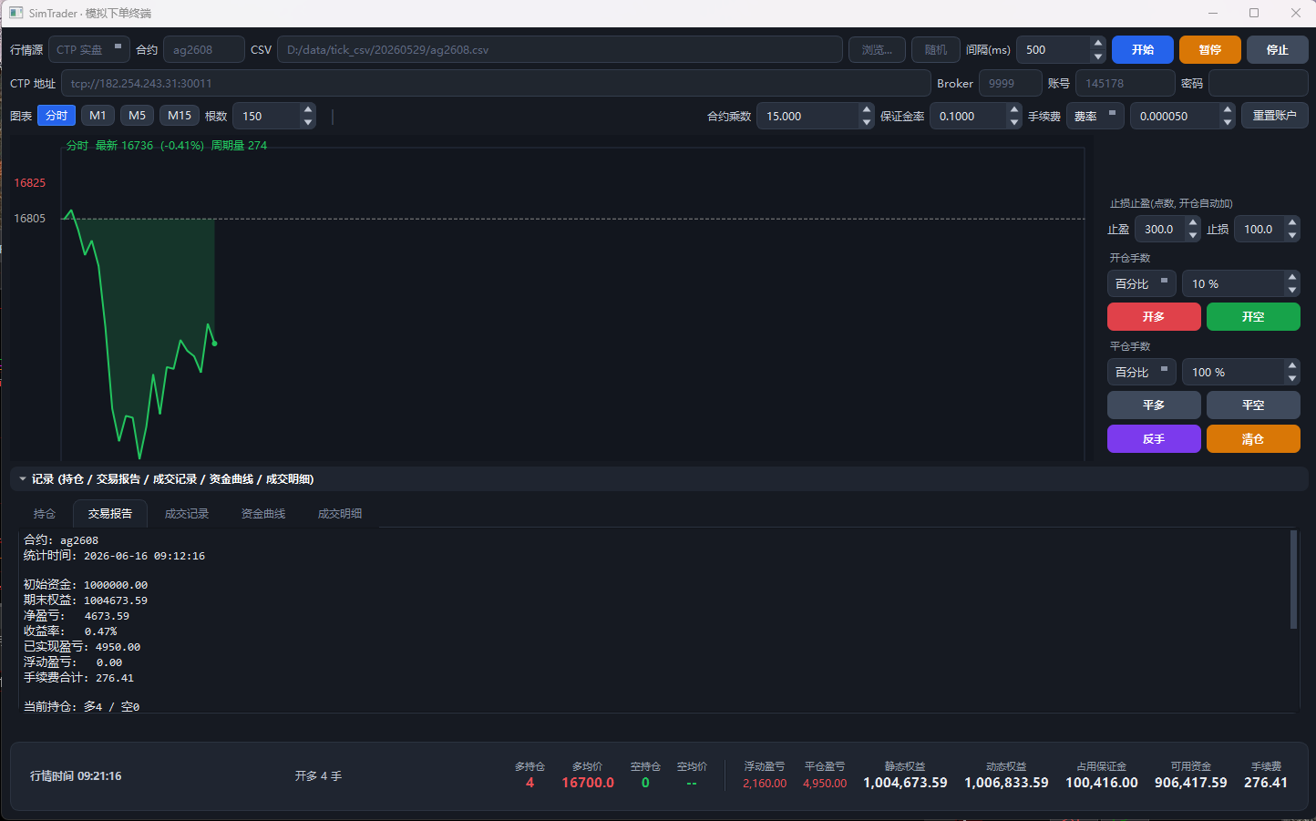Image resolution: width=1316 pixels, height=821 pixels.
Task: Click the orange 暂停 pause button
Action: 1210,49
